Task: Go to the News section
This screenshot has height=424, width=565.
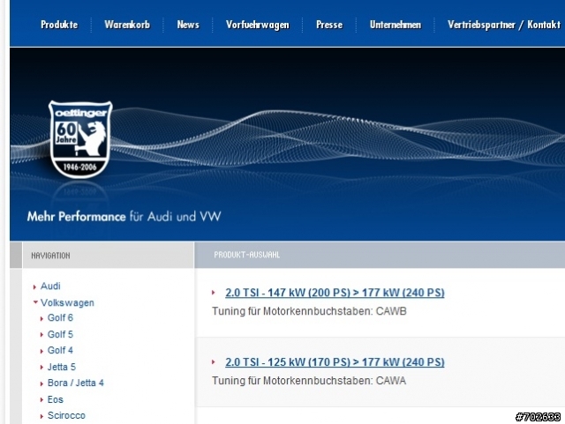Action: pyautogui.click(x=188, y=25)
